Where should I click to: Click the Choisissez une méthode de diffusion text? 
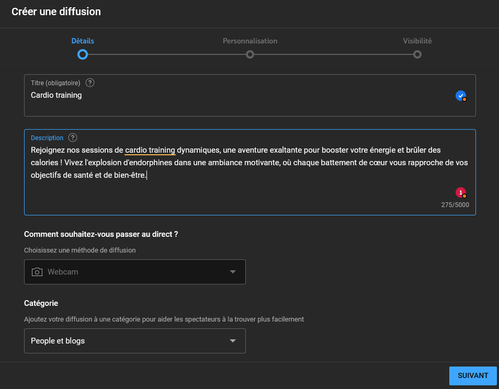tap(80, 250)
